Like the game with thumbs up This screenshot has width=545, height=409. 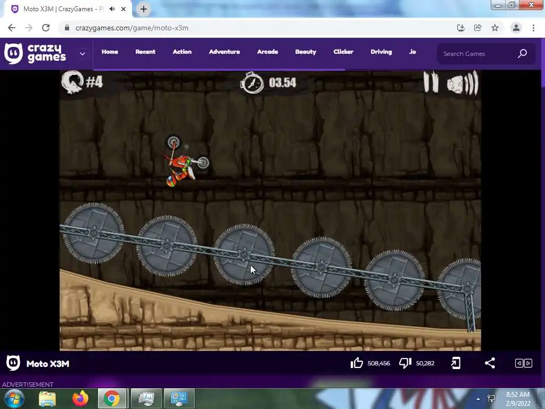[357, 363]
